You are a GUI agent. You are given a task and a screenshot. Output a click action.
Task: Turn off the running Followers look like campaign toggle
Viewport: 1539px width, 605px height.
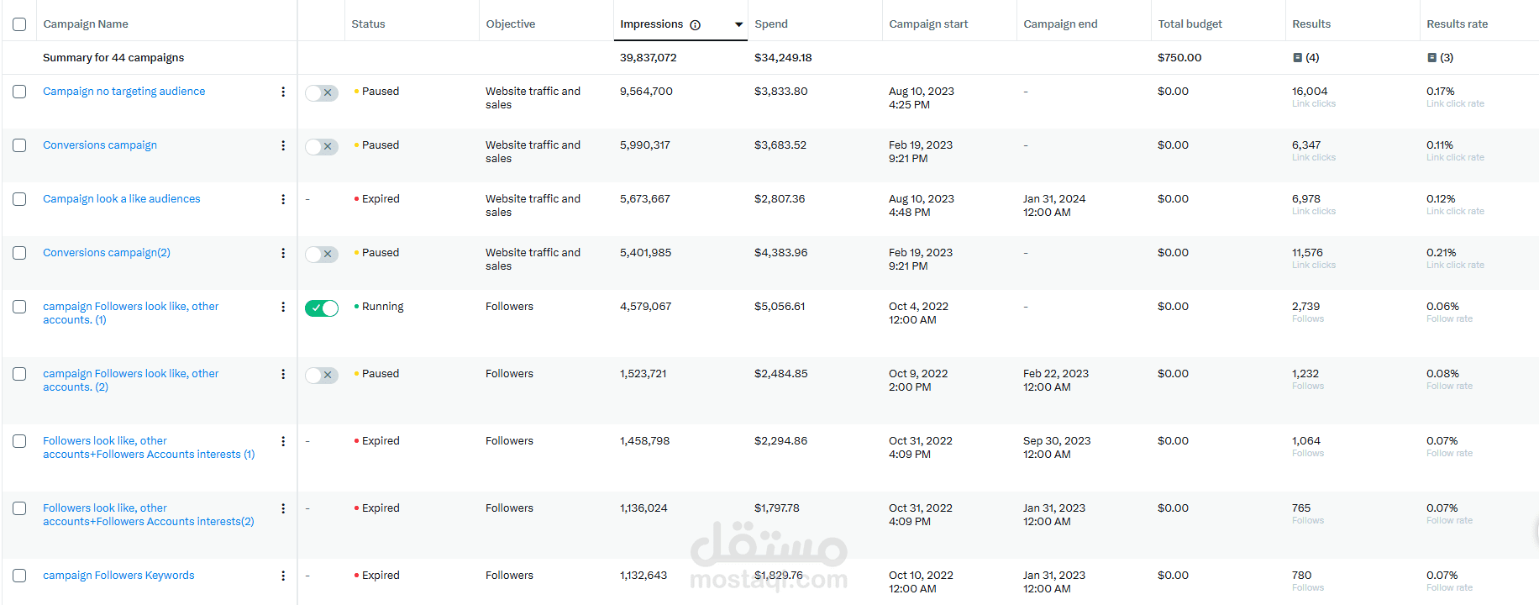tap(322, 308)
